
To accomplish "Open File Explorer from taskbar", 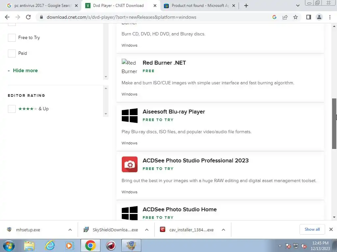I will click(29, 245).
